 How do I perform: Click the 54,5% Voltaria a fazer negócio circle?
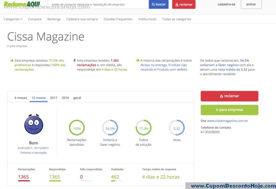coord(110,128)
